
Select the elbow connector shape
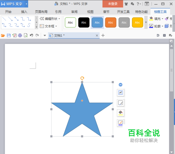point(23,19)
